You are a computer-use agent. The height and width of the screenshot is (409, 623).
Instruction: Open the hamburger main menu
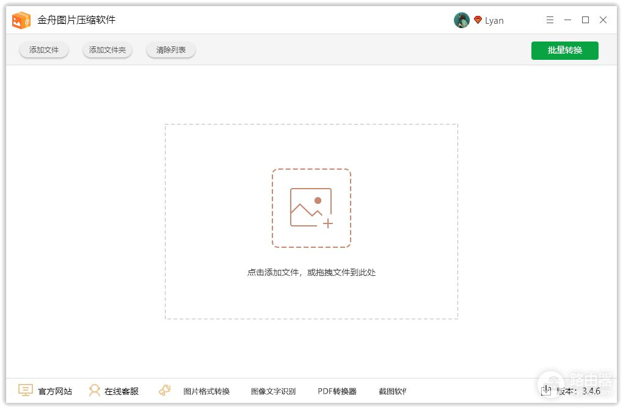click(550, 20)
